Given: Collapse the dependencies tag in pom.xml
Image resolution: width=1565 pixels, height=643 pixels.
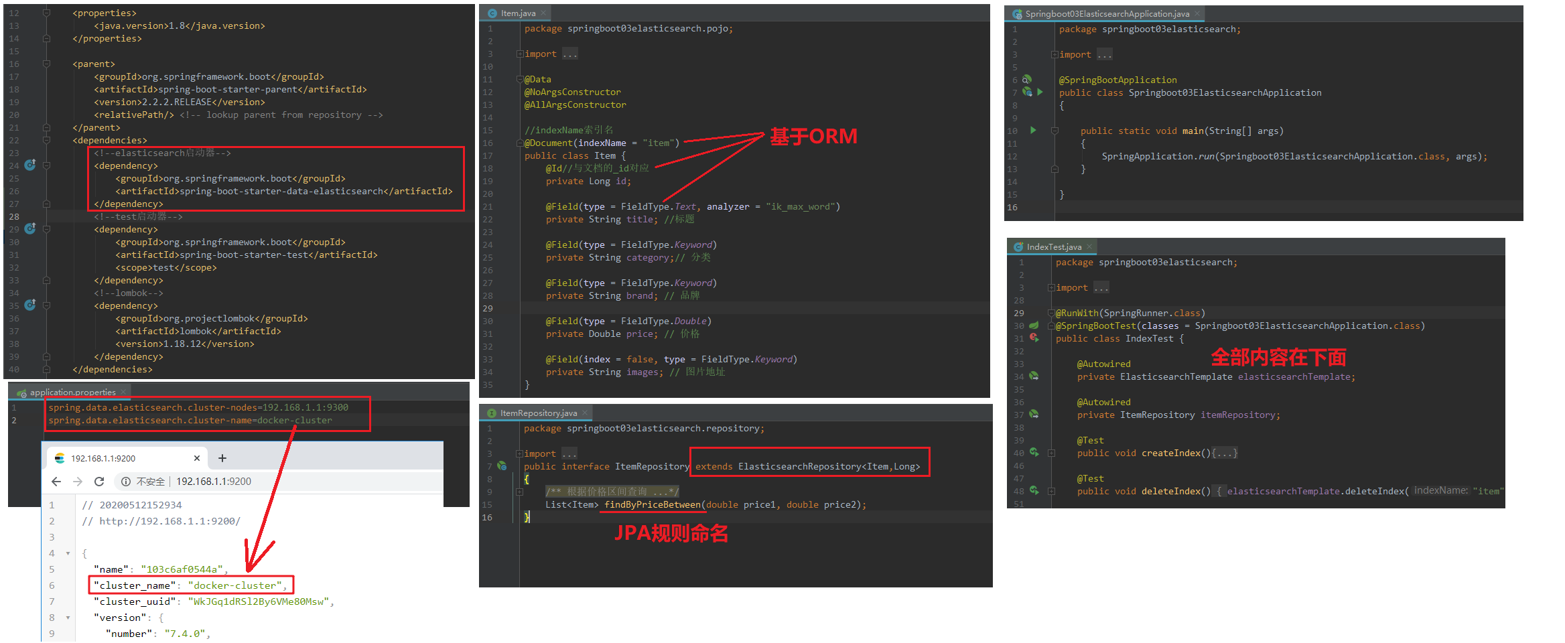Looking at the screenshot, I should click(46, 140).
